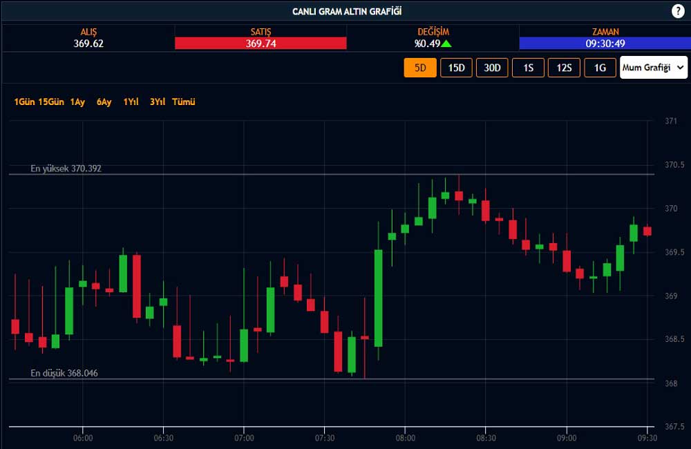
Task: Open the 3Yıl range view
Action: [158, 102]
